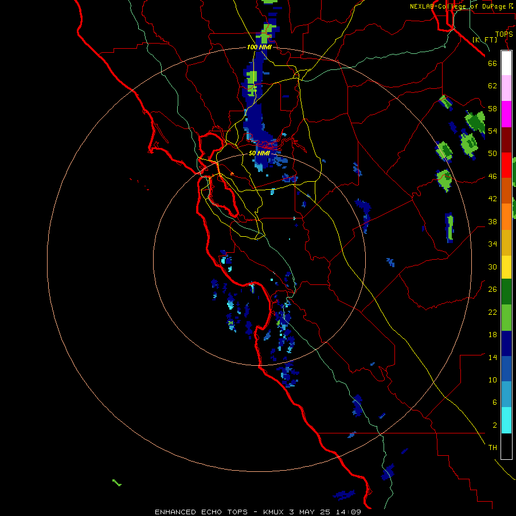Click the 100 NMI range ring label
The image size is (516, 516).
(259, 47)
